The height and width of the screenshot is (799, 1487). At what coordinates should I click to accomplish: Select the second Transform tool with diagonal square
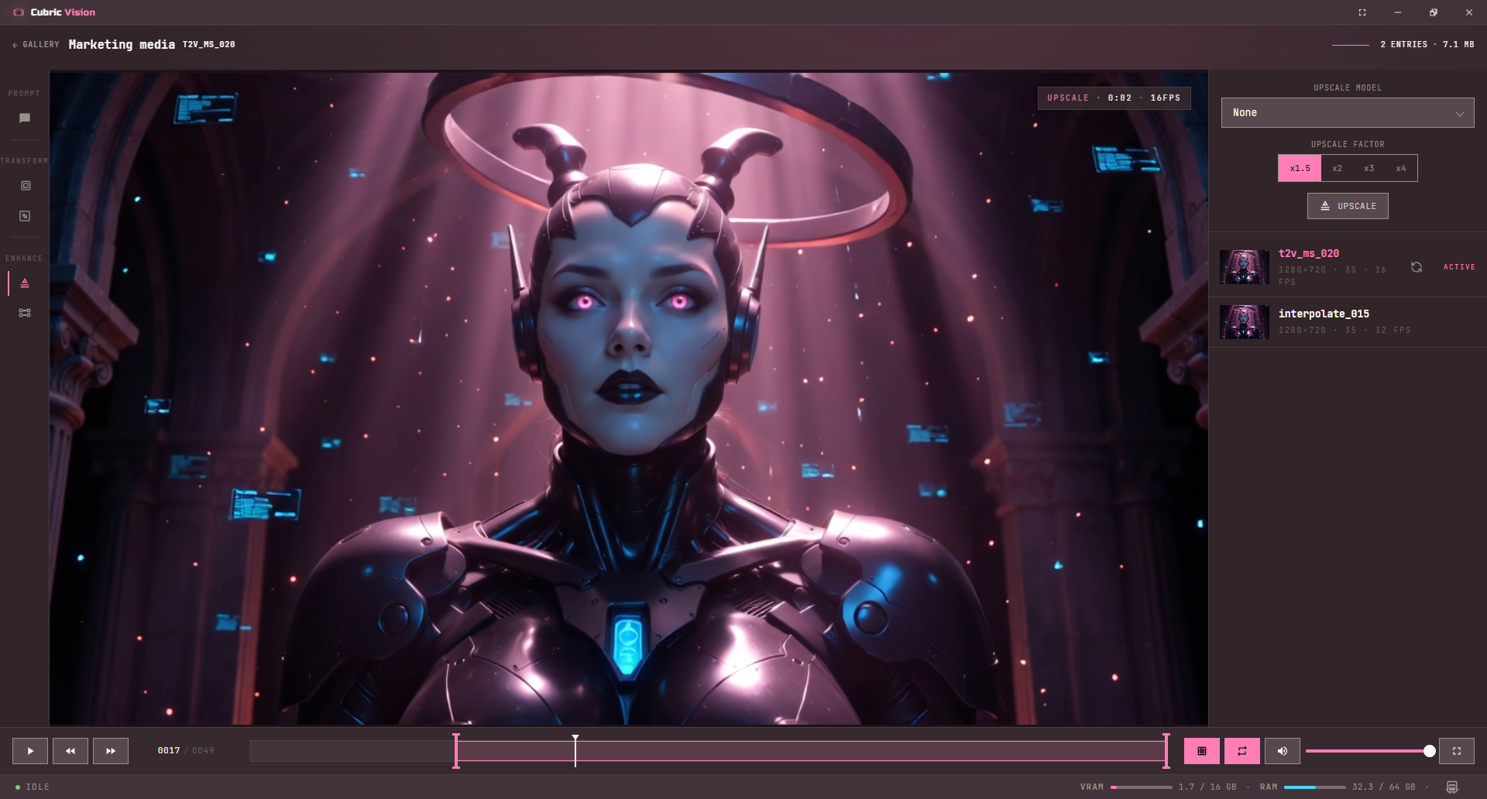pyautogui.click(x=25, y=216)
